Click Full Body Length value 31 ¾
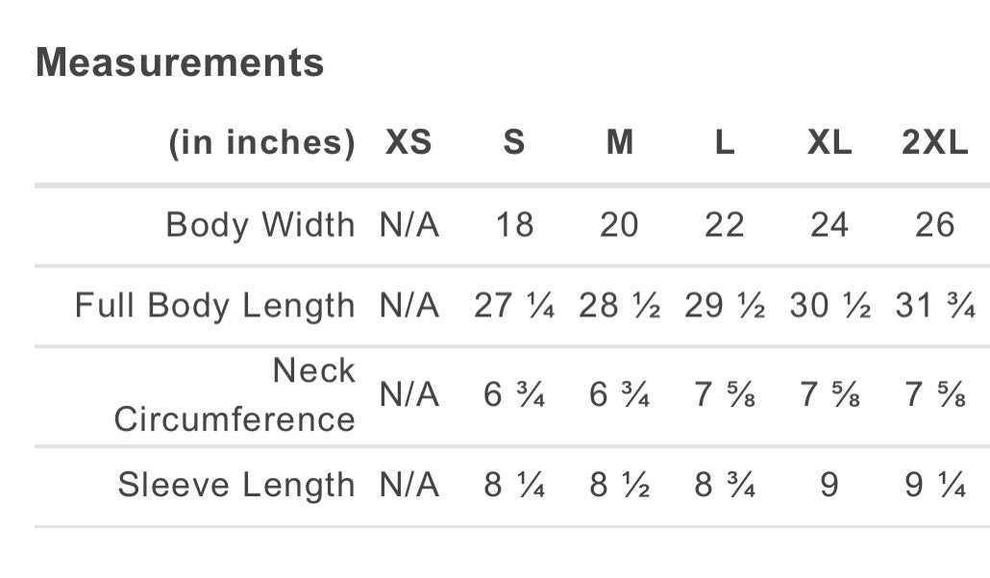The width and height of the screenshot is (990, 578). tap(935, 306)
